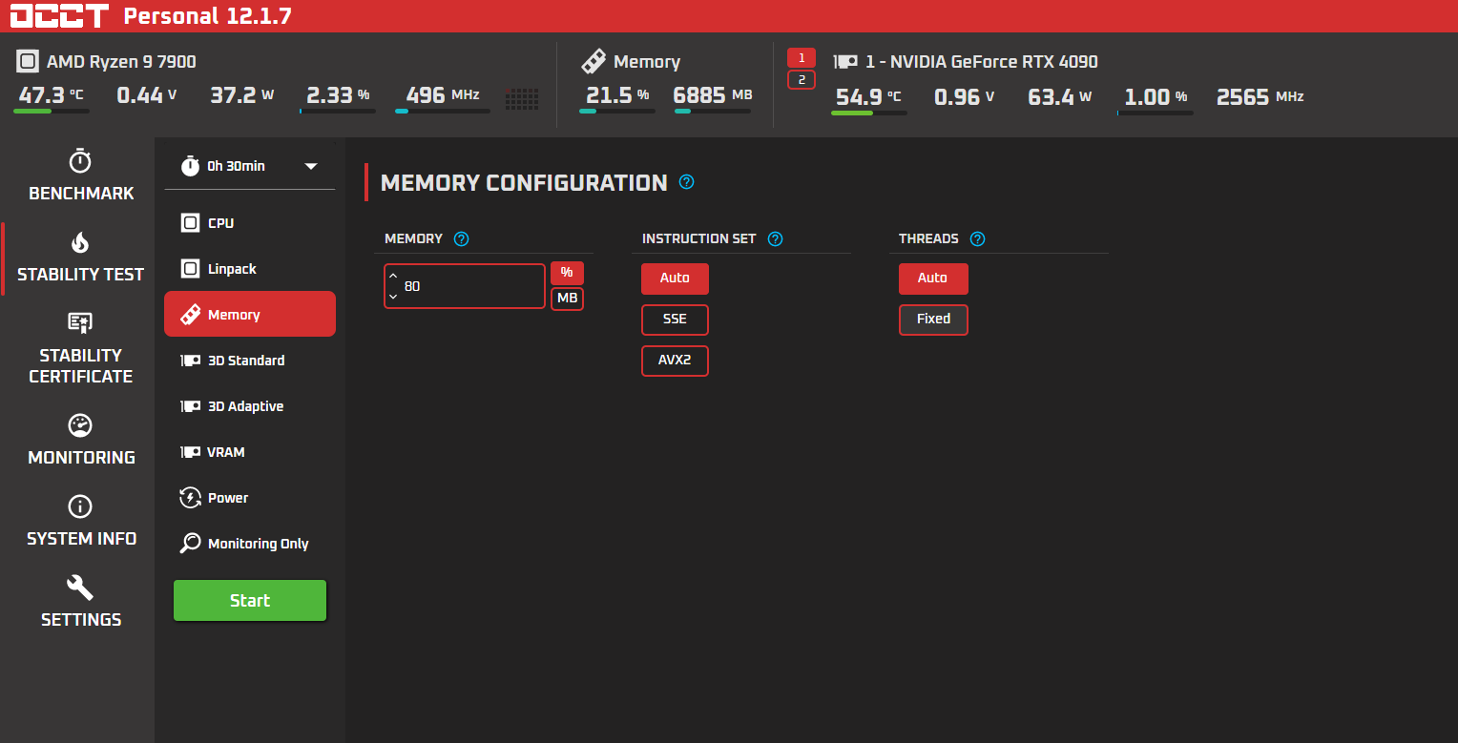Select GPU number 1 badge
Image resolution: width=1458 pixels, height=743 pixels.
[802, 57]
